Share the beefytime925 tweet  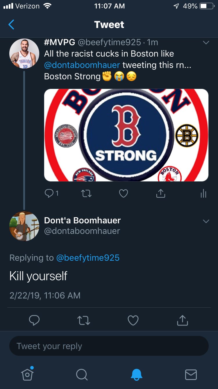pos(161,193)
